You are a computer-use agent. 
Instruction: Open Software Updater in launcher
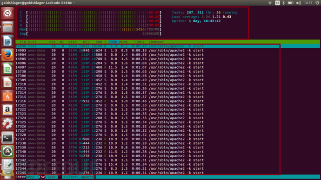7,151
